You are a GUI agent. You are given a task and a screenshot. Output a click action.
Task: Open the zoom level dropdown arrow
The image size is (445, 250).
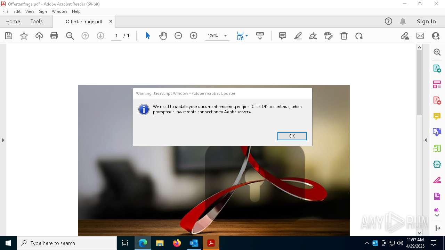(x=225, y=36)
